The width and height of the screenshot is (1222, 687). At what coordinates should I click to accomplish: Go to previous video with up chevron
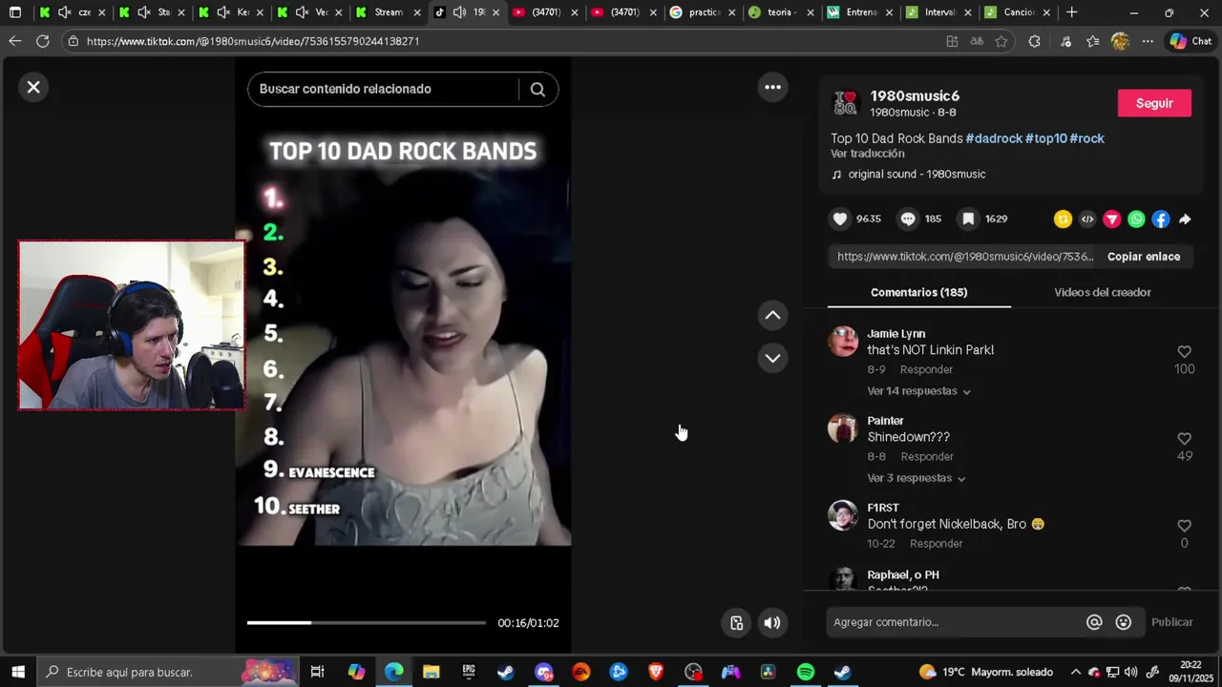772,315
